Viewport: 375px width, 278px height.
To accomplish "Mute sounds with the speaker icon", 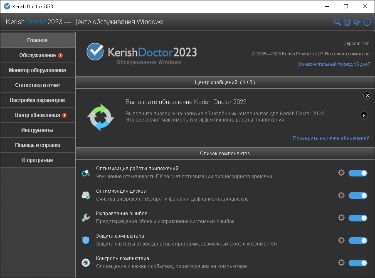I will pos(357,22).
